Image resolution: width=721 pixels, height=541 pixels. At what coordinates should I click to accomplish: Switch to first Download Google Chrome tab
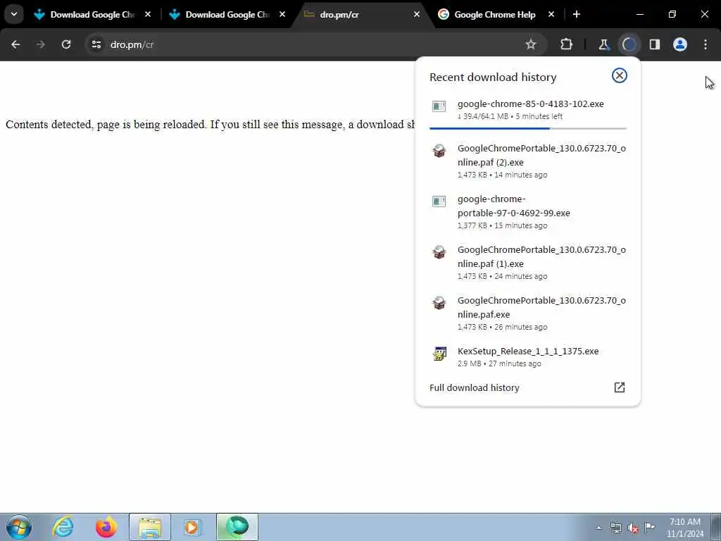92,14
